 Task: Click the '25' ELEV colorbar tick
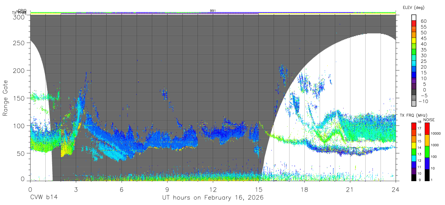click(x=423, y=61)
